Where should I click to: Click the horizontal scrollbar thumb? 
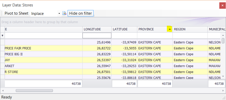(34, 91)
